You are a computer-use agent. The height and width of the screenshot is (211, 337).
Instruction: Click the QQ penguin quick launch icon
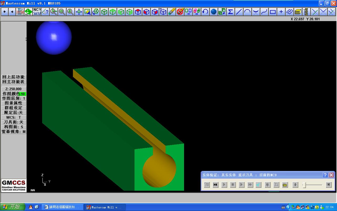31,207
